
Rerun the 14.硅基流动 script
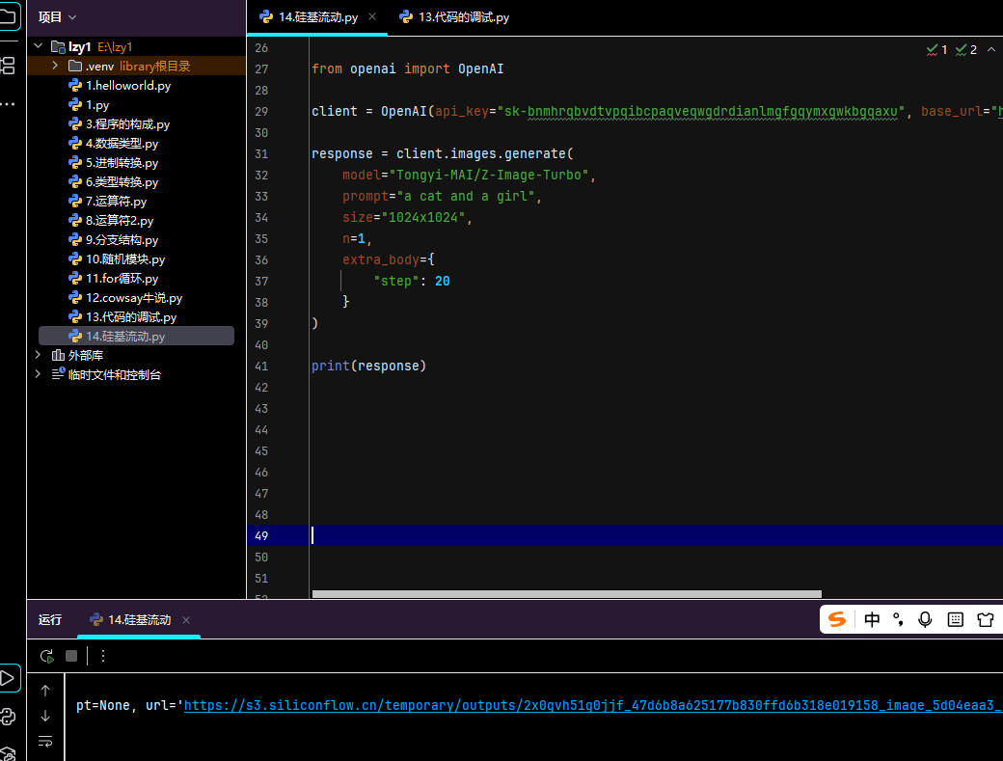pos(46,656)
